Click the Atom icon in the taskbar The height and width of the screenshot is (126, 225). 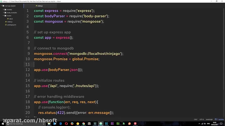click(101, 124)
